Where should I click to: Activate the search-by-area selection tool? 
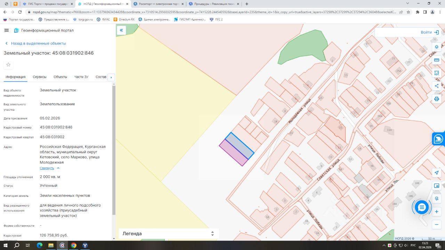pyautogui.click(x=437, y=73)
